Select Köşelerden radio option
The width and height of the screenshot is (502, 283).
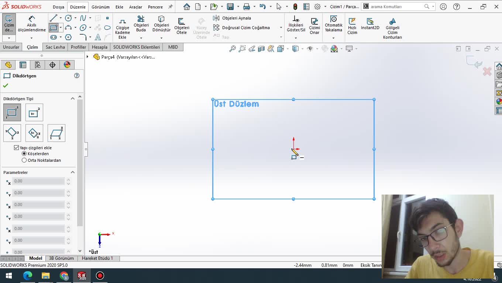[x=24, y=154]
